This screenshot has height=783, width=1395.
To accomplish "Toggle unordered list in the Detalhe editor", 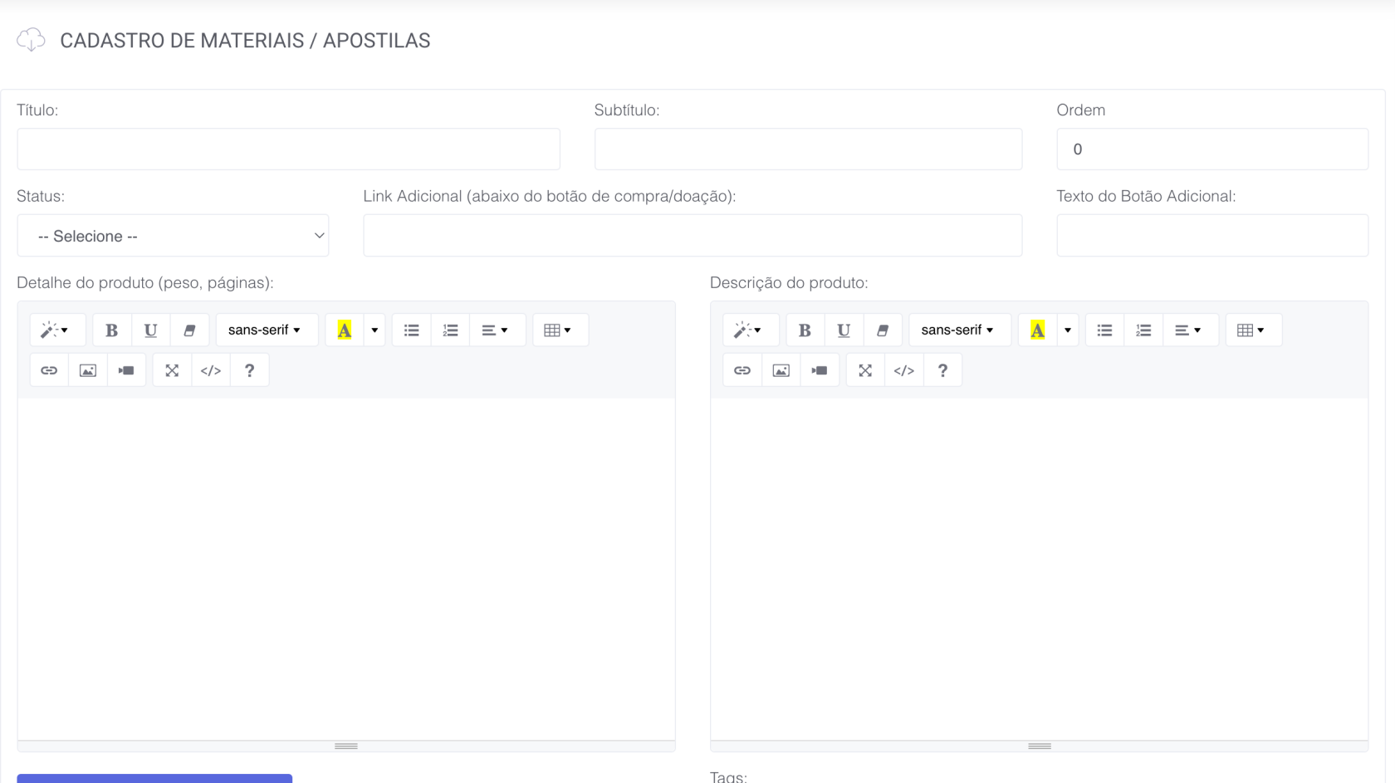I will click(412, 330).
